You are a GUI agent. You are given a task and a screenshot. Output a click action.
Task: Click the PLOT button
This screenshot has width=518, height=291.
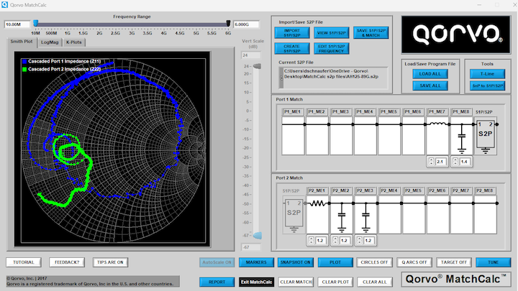click(335, 262)
